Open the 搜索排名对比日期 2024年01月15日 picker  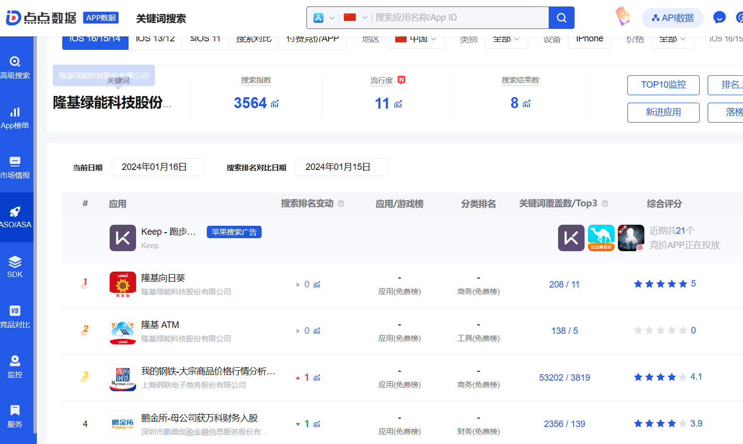coord(341,167)
